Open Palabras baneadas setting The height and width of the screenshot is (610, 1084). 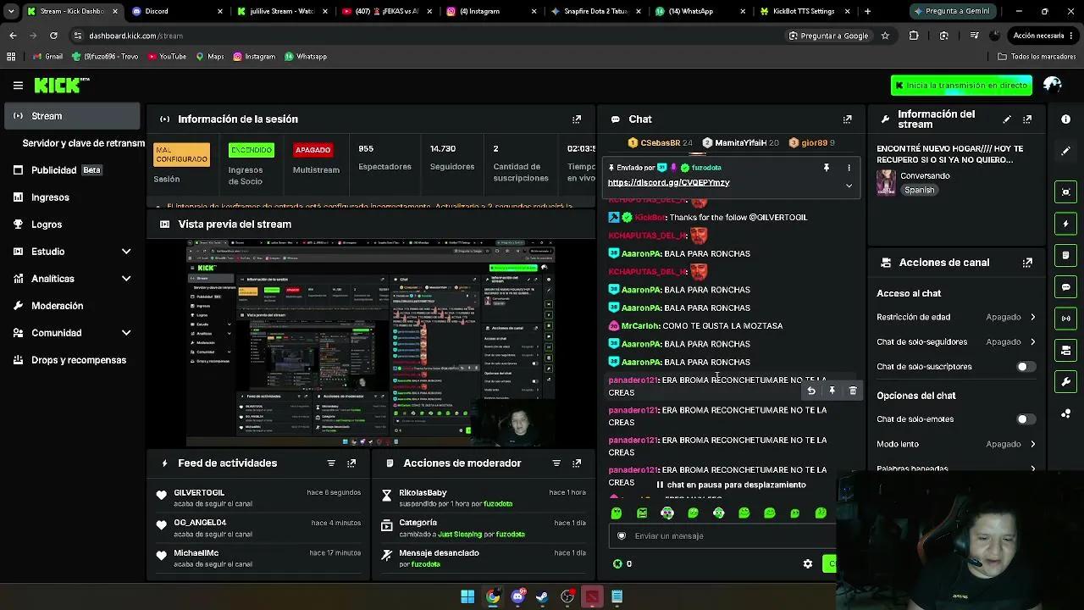956,468
